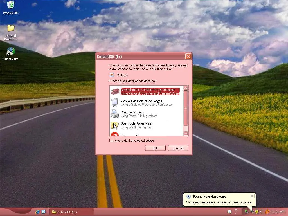The width and height of the screenshot is (288, 216).
Task: Click the action list scrollbar thumb
Action: tap(186, 108)
